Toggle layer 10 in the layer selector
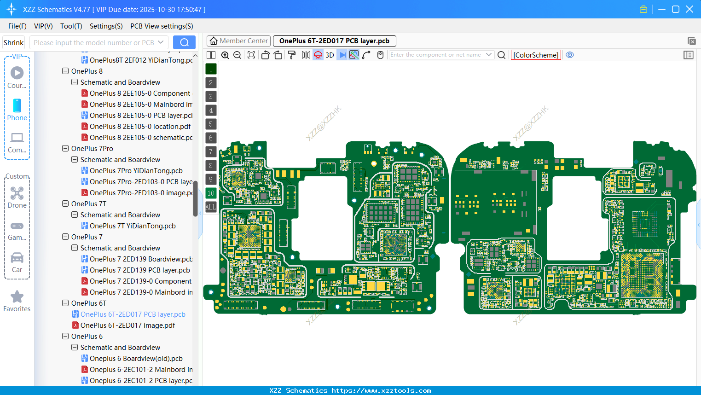701x395 pixels. (x=210, y=193)
